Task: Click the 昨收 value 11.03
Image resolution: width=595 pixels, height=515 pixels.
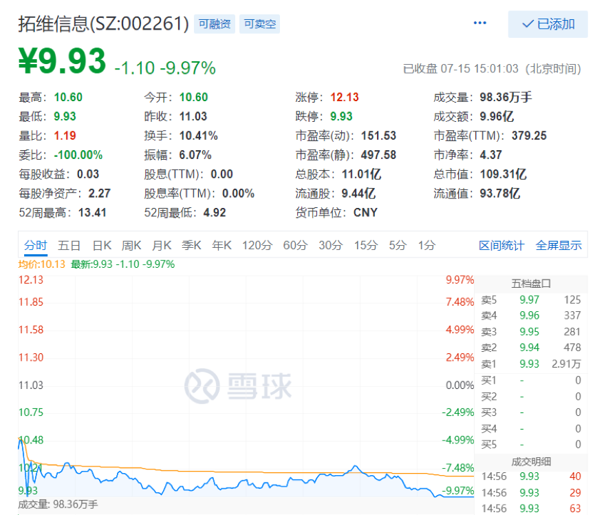Action: [193, 116]
